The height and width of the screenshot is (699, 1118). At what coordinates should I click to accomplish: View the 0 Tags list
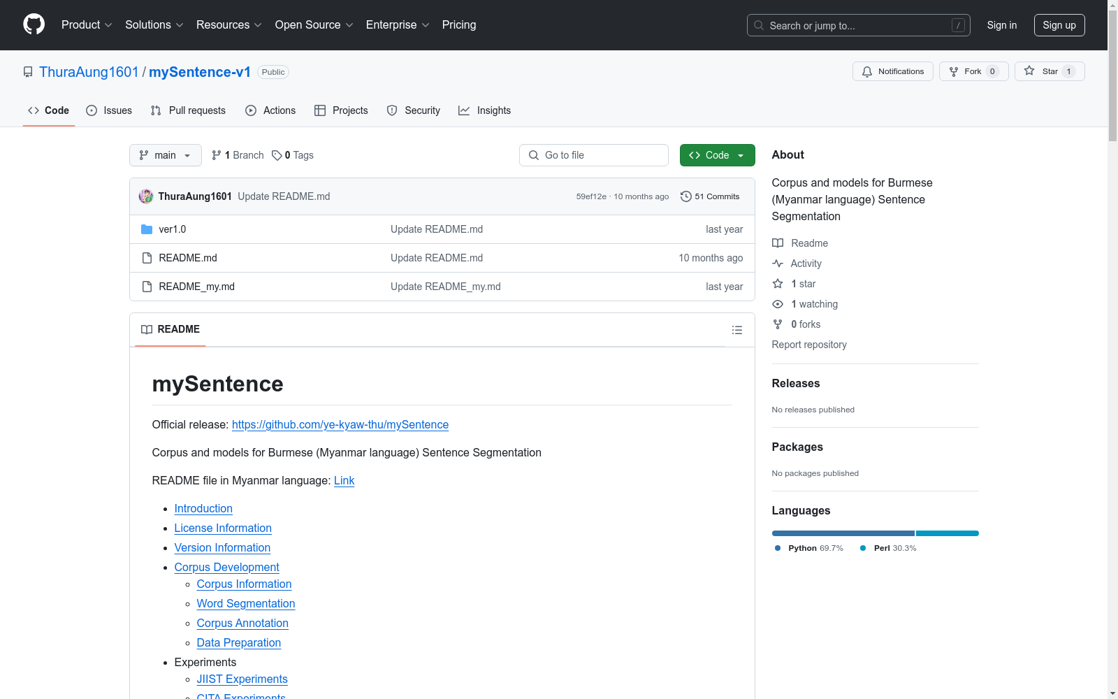(x=293, y=155)
